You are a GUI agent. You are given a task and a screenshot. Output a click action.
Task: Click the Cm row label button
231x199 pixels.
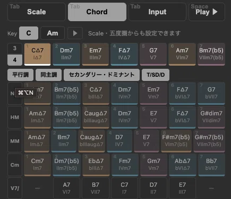click(x=15, y=165)
